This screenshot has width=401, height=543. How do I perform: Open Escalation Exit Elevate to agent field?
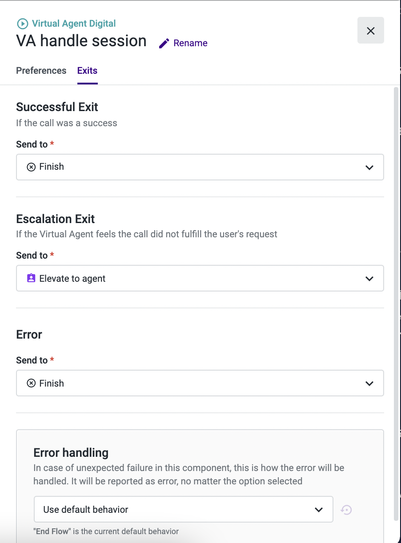click(200, 278)
